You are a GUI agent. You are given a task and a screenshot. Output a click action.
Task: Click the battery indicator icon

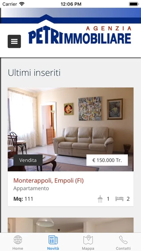pos(134,4)
